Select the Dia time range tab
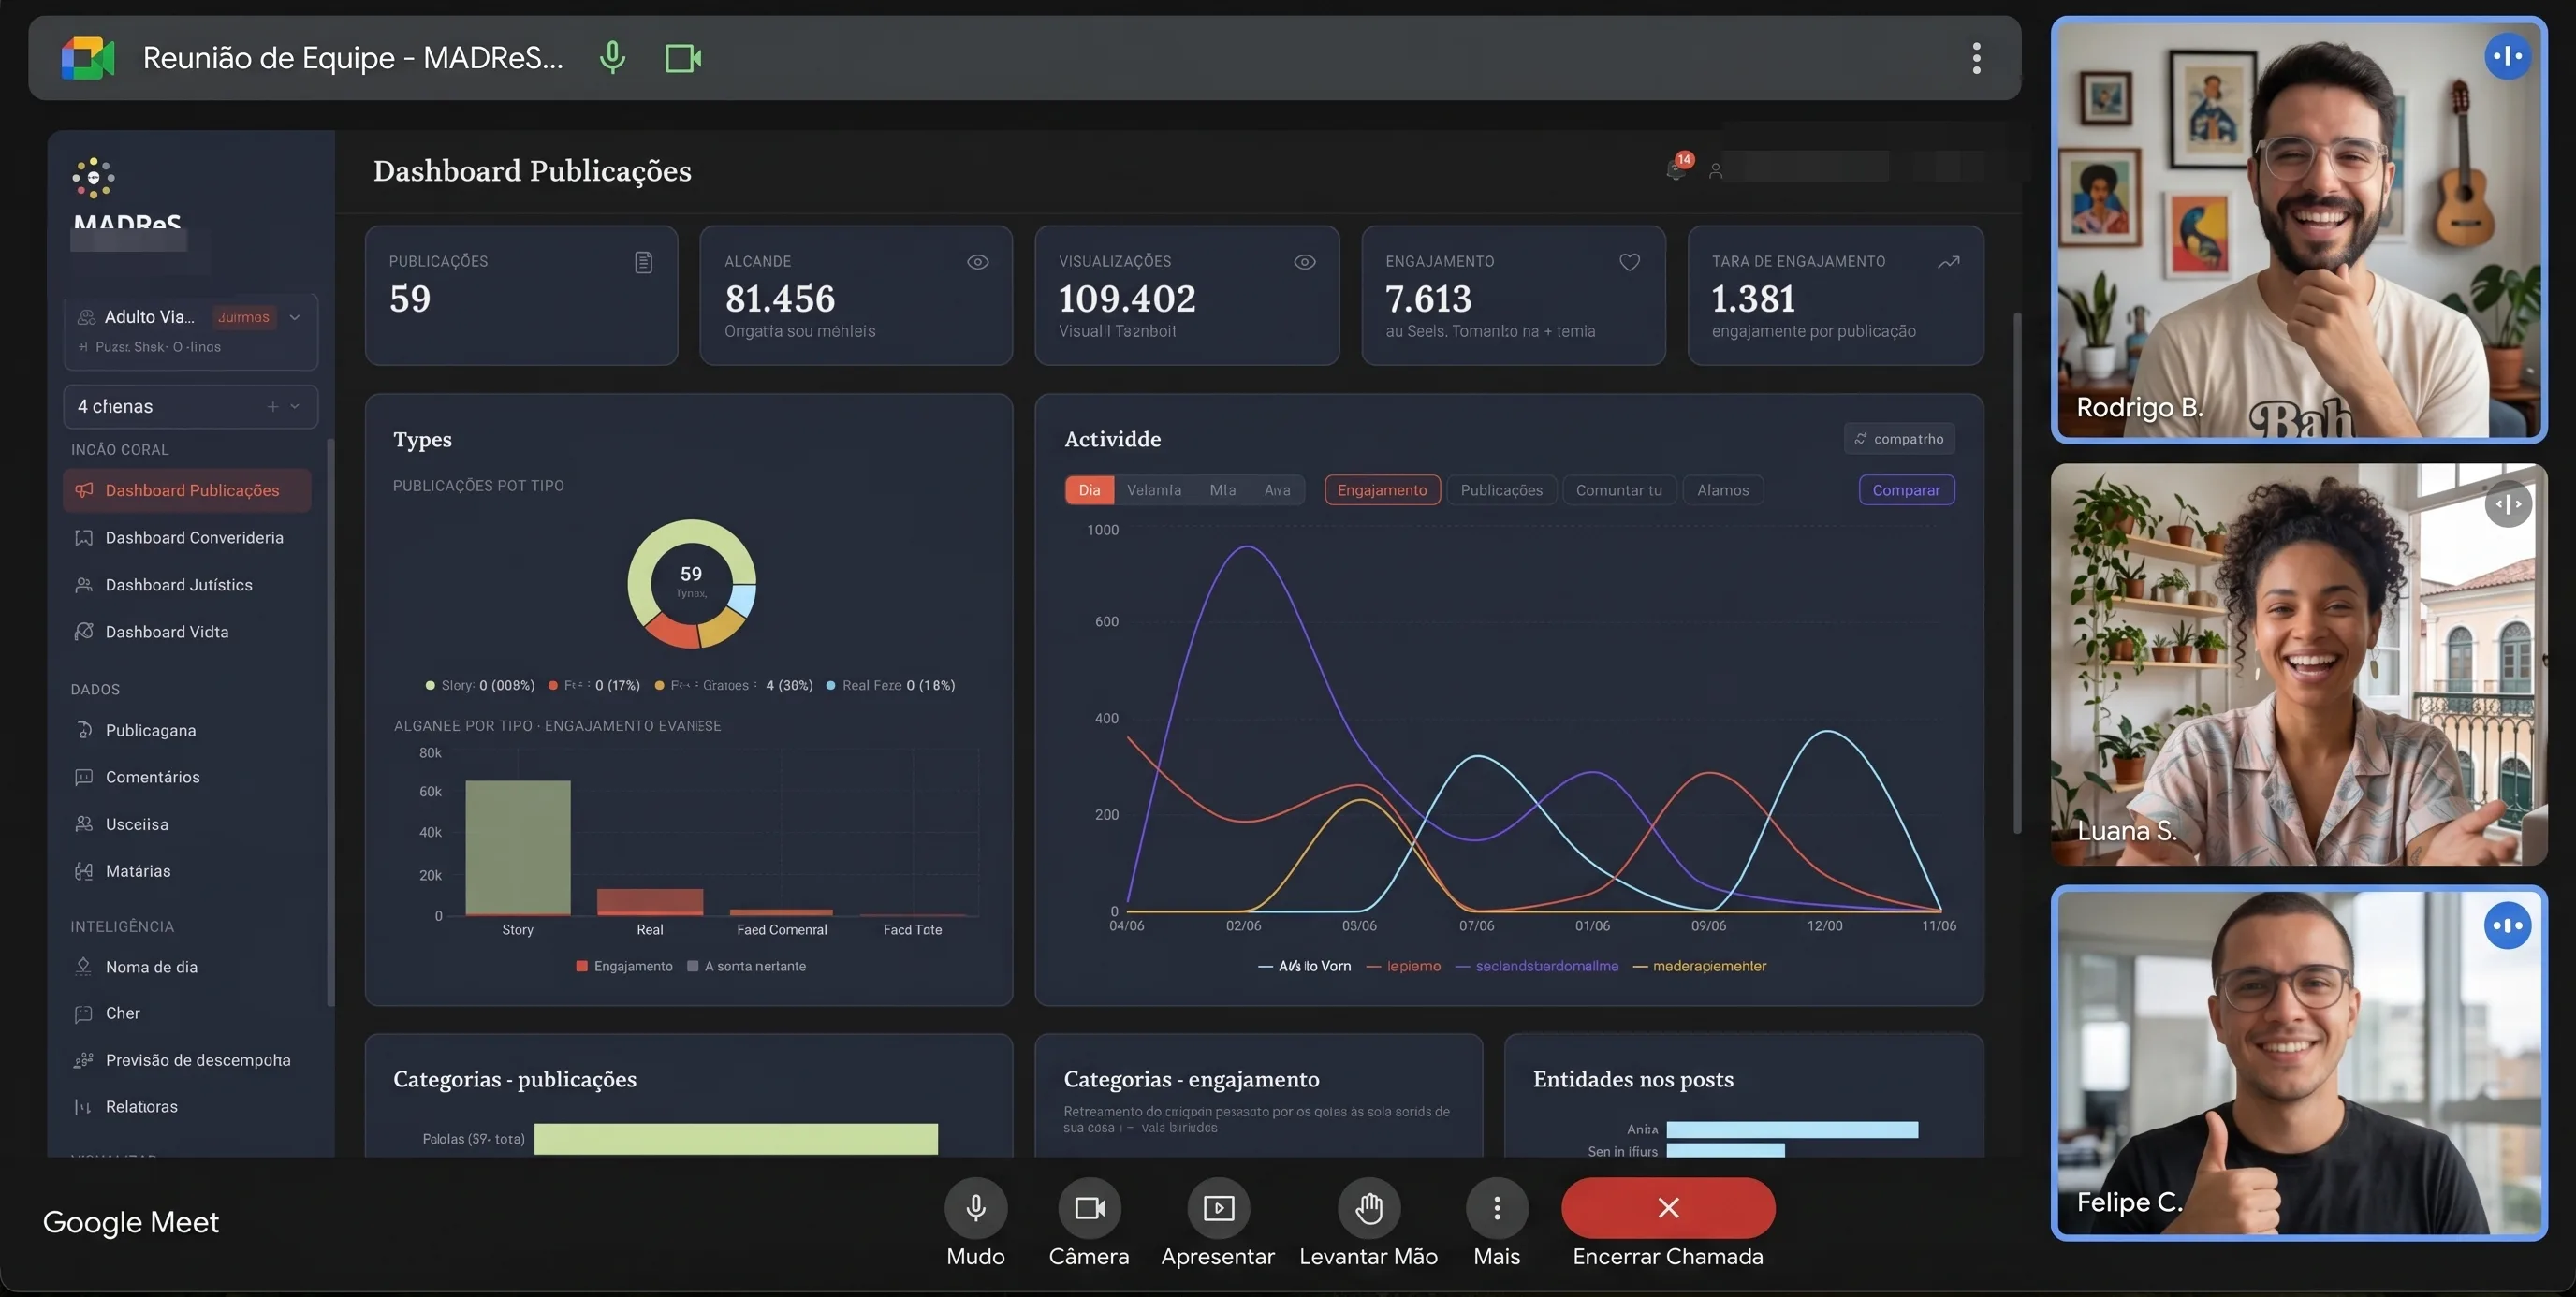Image resolution: width=2576 pixels, height=1297 pixels. tap(1089, 490)
